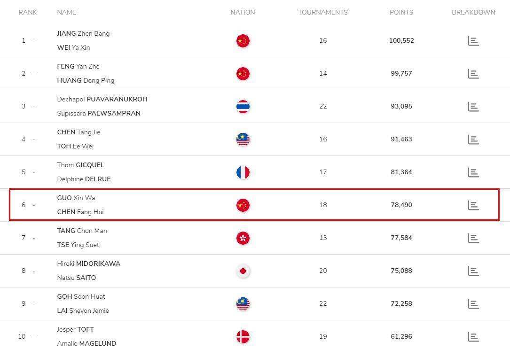510x349 pixels.
Task: Show breakdown for GUO Xin Wa pair
Action: (x=473, y=205)
